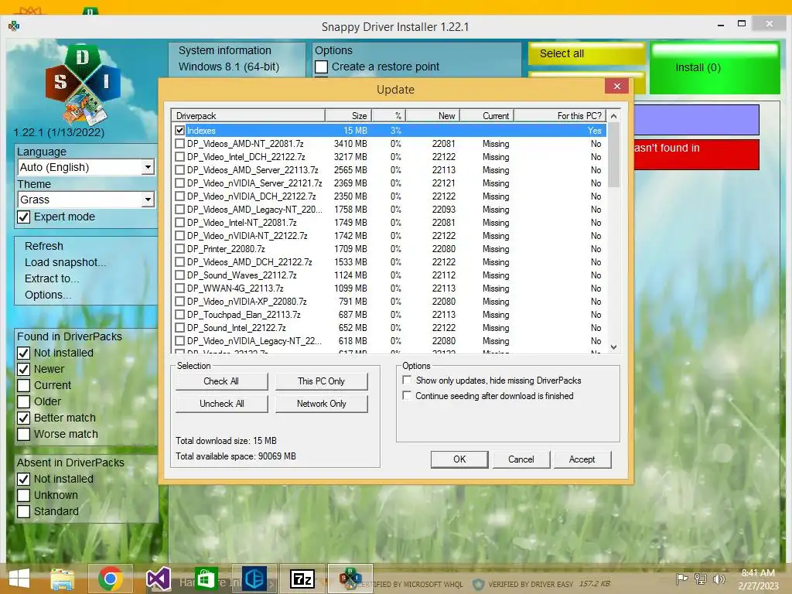
Task: Switch to Snappy Driver Installer taskbar icon
Action: (350, 579)
